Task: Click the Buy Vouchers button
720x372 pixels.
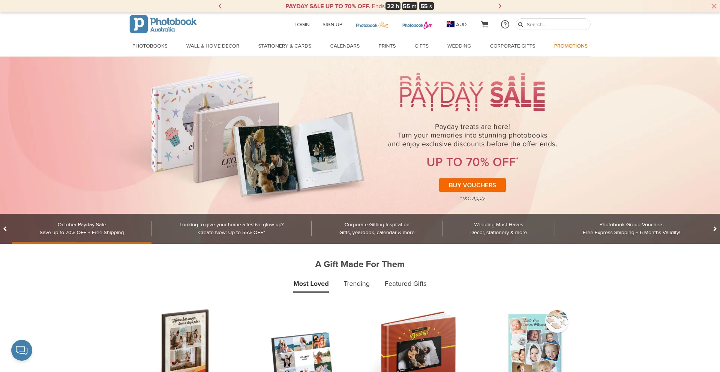Action: click(x=472, y=185)
